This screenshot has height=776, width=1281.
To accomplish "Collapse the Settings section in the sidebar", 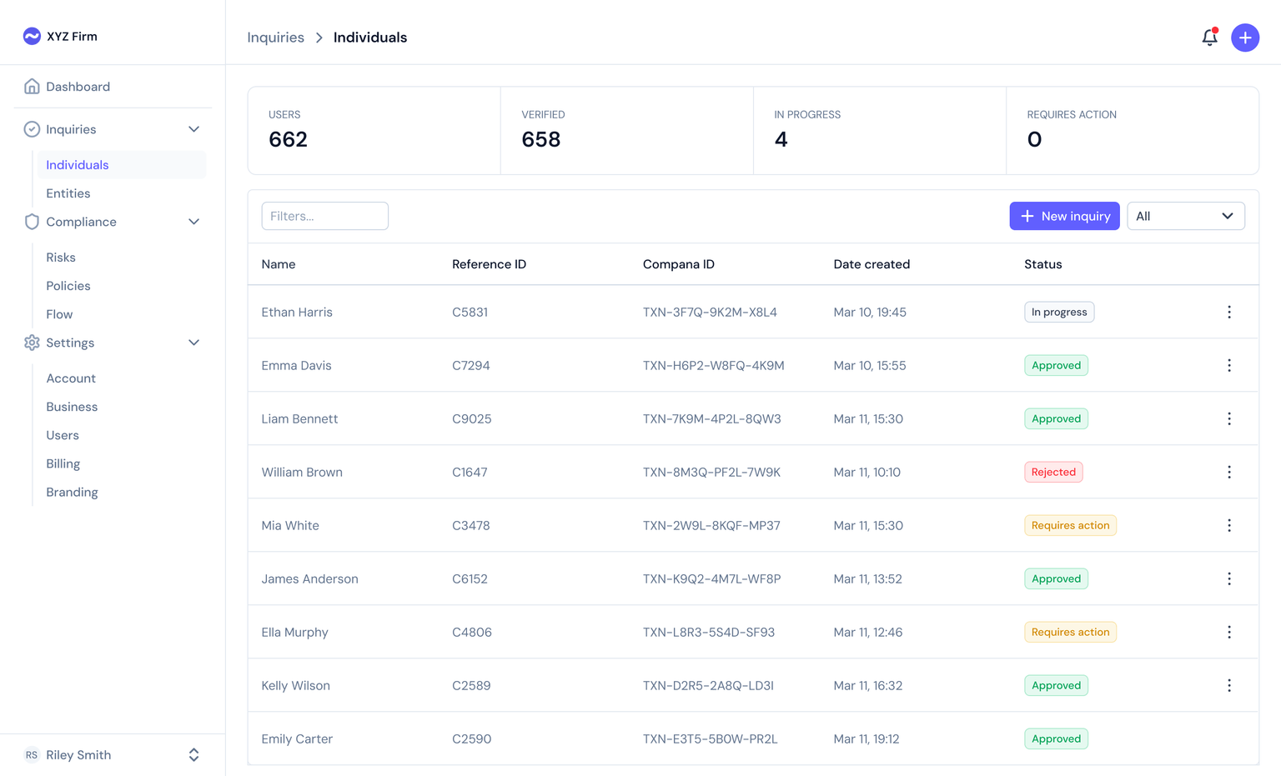I will [x=193, y=343].
